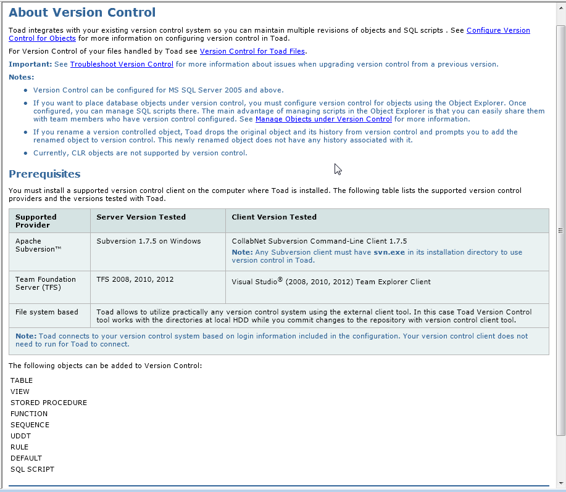The image size is (566, 492).
Task: Click the vertical scrollbar thumb
Action: click(x=560, y=230)
